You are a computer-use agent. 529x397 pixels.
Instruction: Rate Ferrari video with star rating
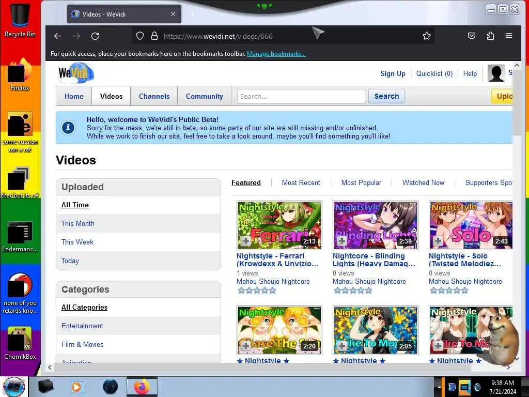[x=257, y=291]
